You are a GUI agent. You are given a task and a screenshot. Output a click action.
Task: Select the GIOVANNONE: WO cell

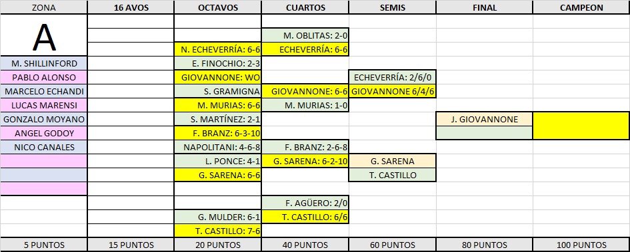tap(218, 77)
